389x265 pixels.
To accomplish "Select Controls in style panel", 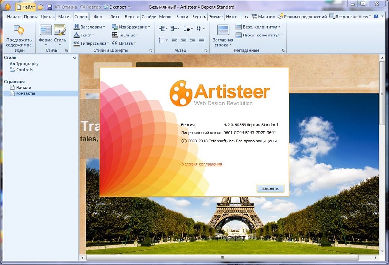I will point(21,70).
